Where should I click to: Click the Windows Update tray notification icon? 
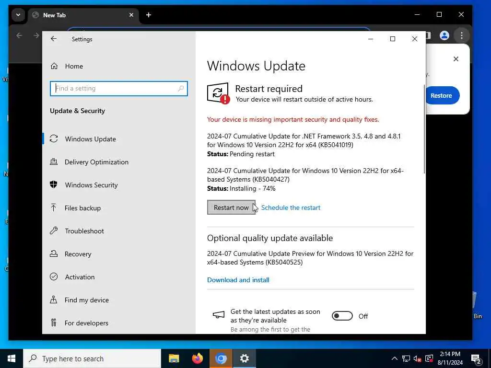click(429, 358)
